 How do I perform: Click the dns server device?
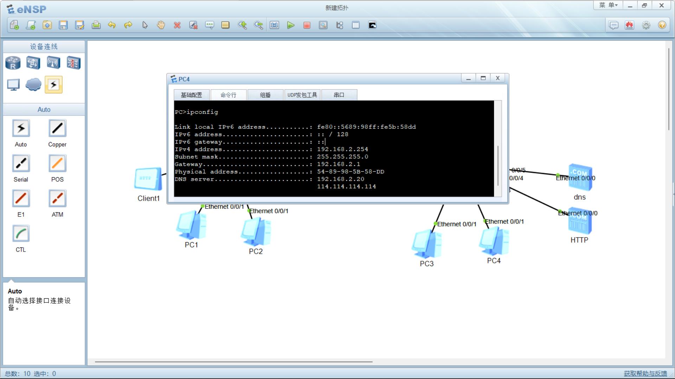[x=580, y=177]
